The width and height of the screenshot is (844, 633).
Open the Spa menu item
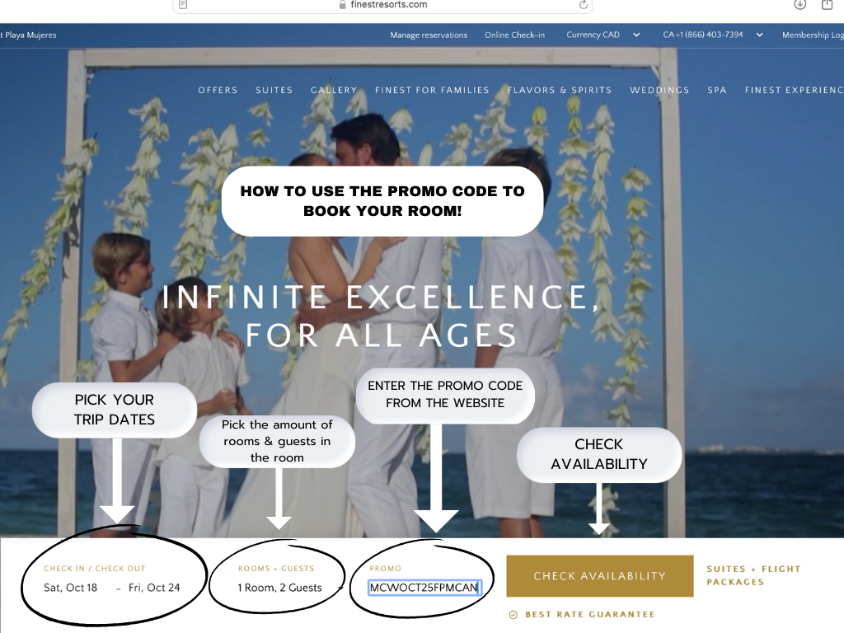717,90
